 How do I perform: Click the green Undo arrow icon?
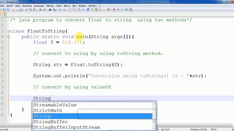point(40,10)
